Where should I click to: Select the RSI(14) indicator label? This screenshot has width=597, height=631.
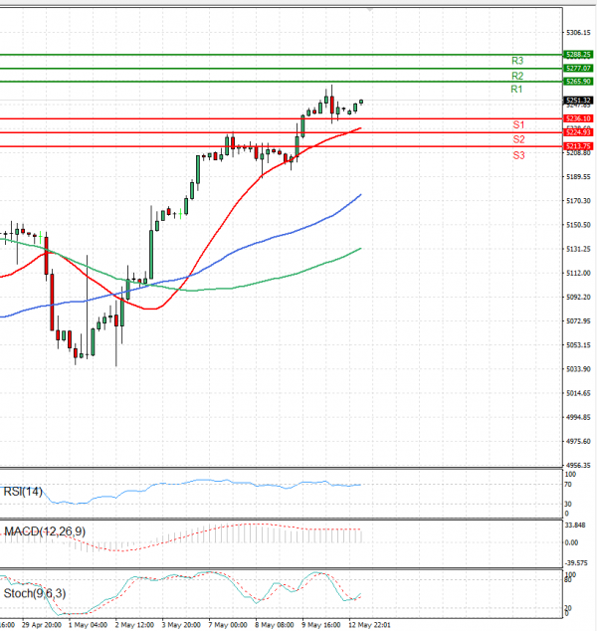(23, 492)
